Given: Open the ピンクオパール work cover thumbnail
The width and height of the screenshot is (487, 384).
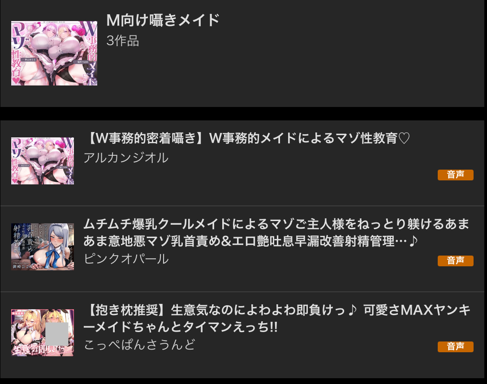Looking at the screenshot, I should (x=43, y=247).
